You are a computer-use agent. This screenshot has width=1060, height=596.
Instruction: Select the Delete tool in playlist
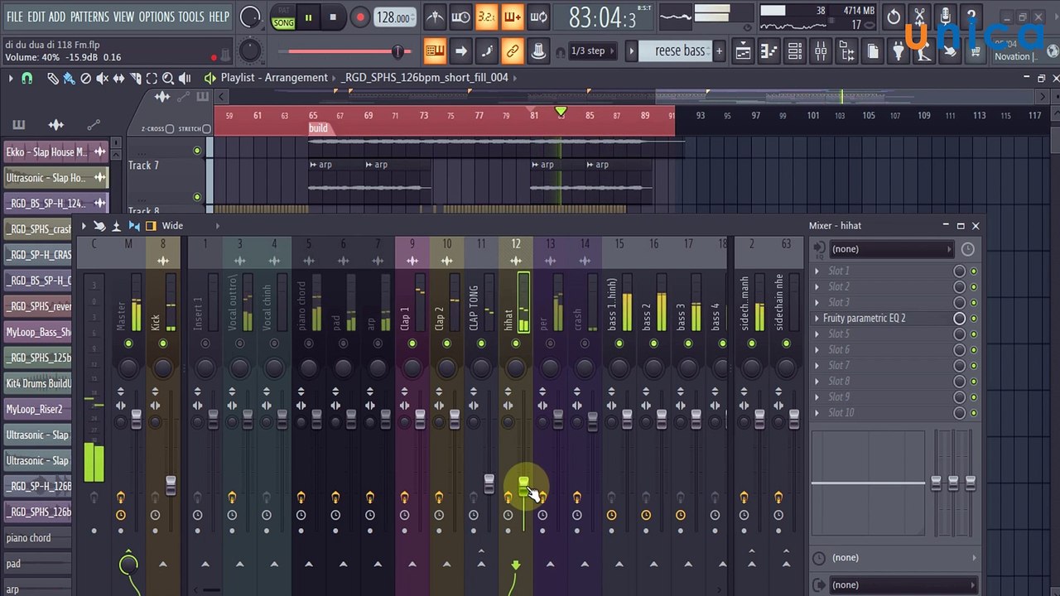coord(85,78)
